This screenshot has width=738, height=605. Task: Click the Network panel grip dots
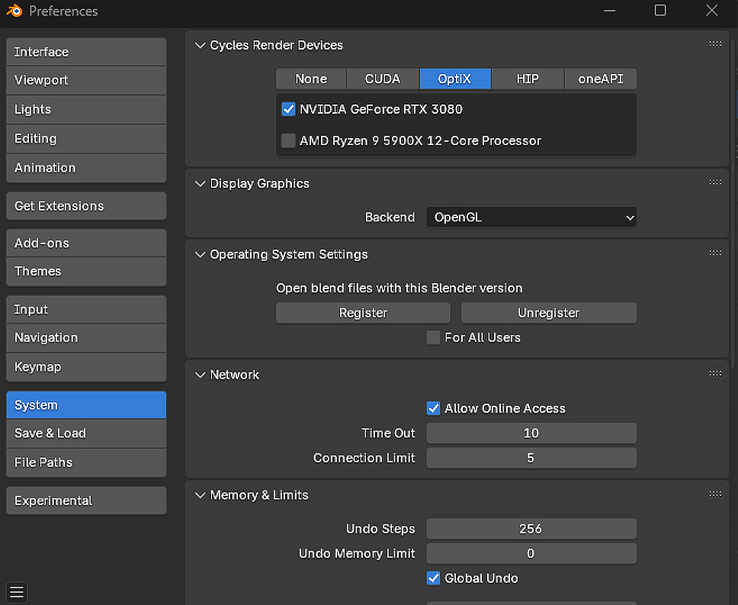pyautogui.click(x=715, y=374)
